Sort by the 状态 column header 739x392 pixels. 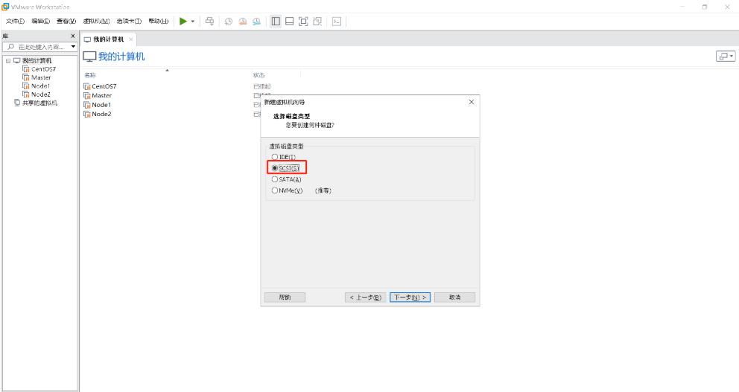(x=259, y=75)
